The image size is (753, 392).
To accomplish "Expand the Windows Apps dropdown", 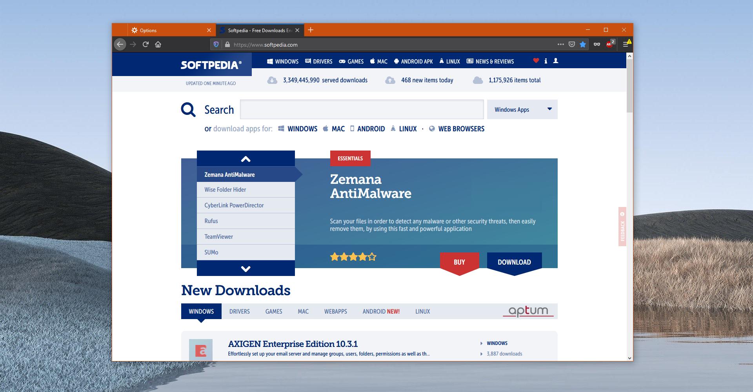I will click(x=522, y=109).
